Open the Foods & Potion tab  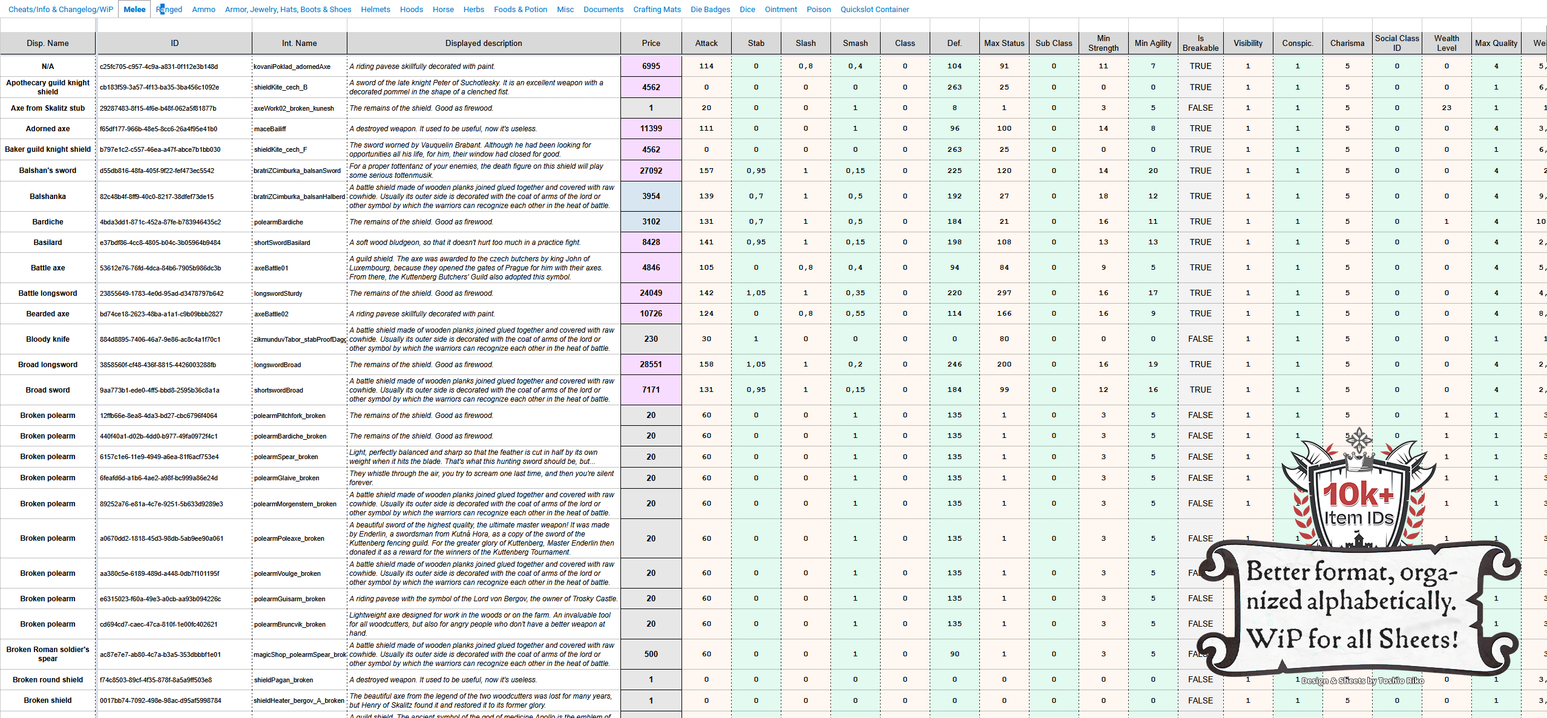[x=520, y=9]
